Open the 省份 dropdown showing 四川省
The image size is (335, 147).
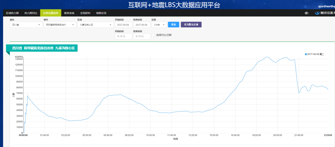[25, 25]
